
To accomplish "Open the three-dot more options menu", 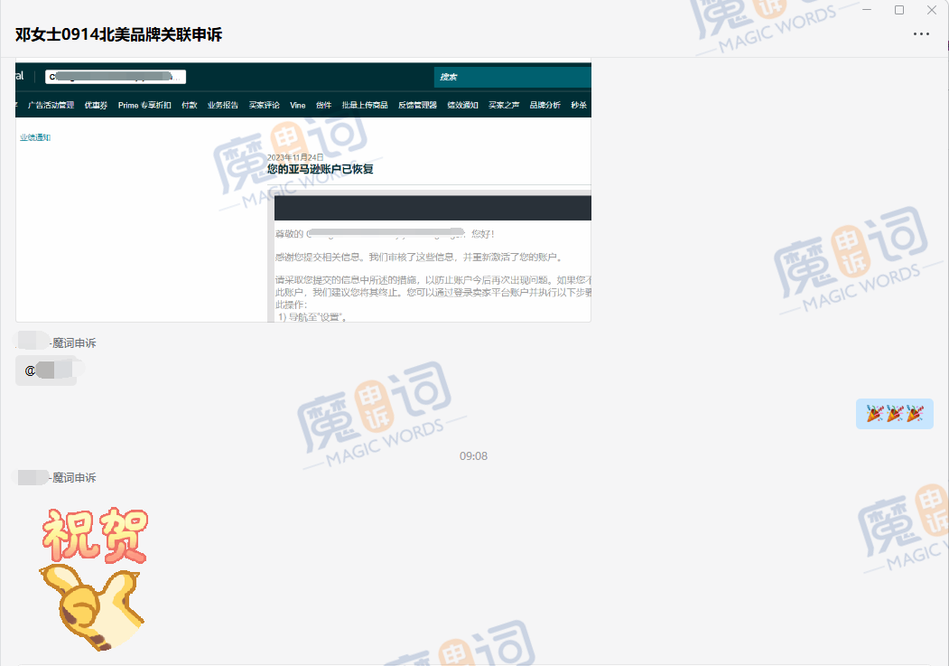I will coord(921,34).
